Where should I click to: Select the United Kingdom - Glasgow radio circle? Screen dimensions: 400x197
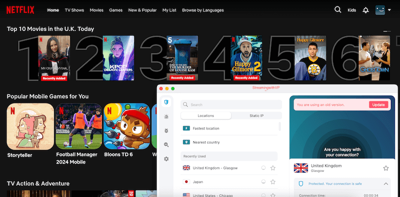(263, 168)
